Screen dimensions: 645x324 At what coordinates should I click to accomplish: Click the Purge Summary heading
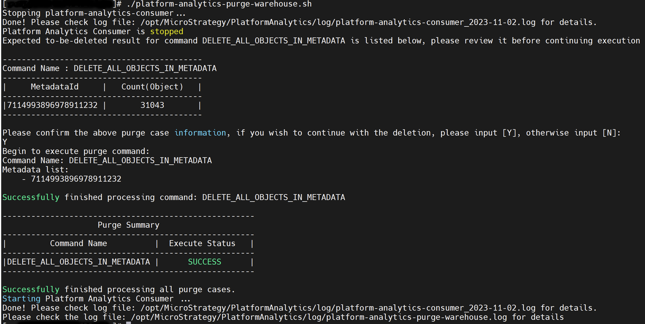pos(128,225)
